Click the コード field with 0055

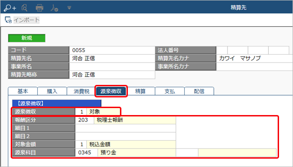pyautogui.click(x=112, y=50)
